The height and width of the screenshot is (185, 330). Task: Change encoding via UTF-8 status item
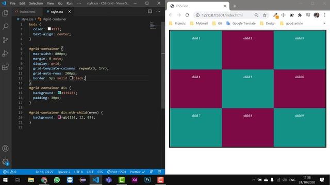[78, 172]
